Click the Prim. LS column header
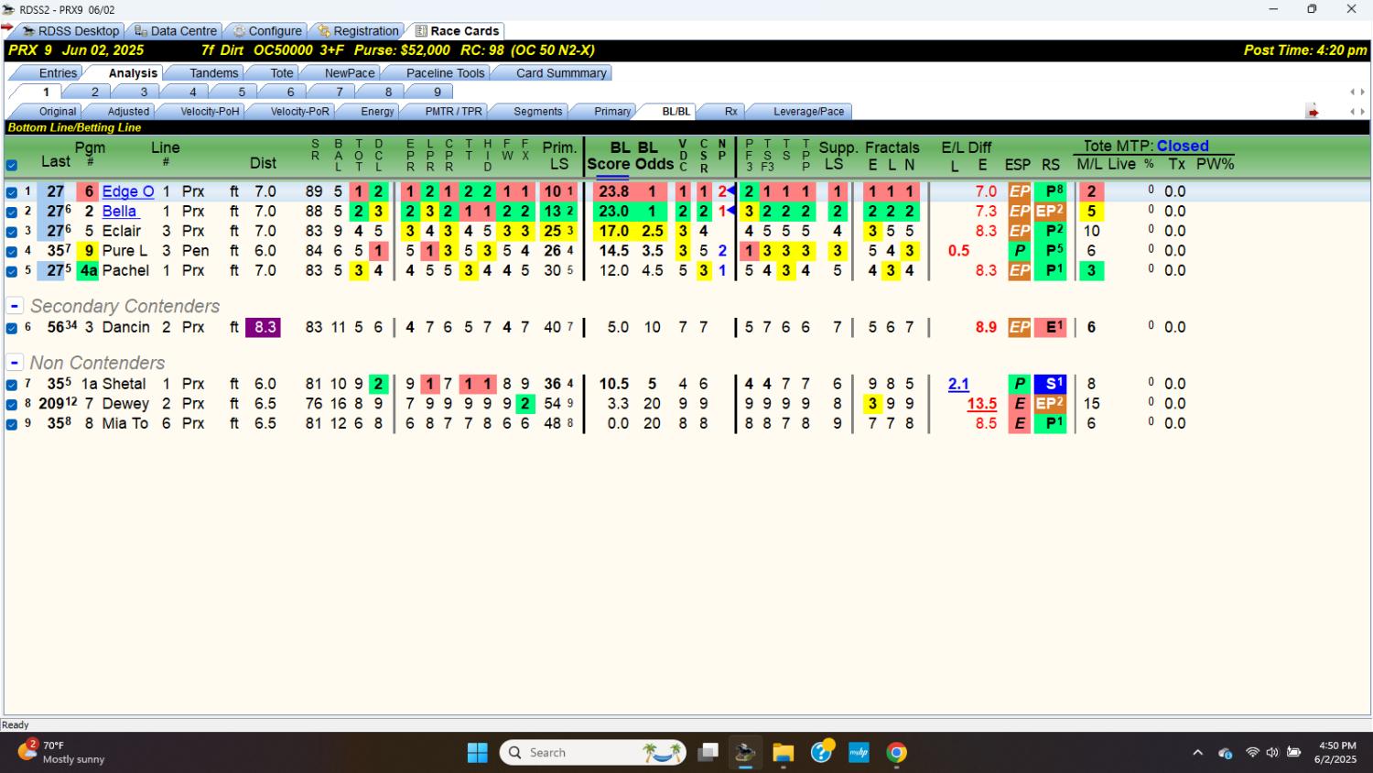 (559, 156)
